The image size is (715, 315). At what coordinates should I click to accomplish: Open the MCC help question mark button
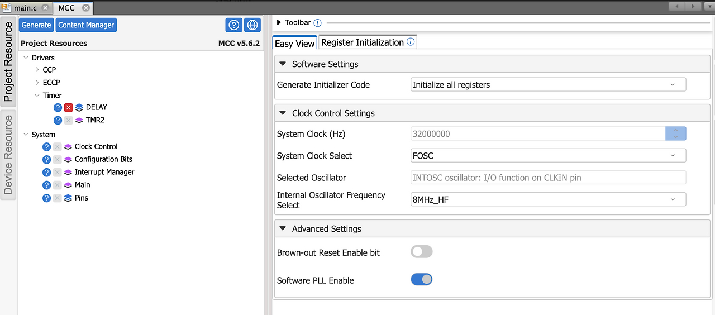234,25
